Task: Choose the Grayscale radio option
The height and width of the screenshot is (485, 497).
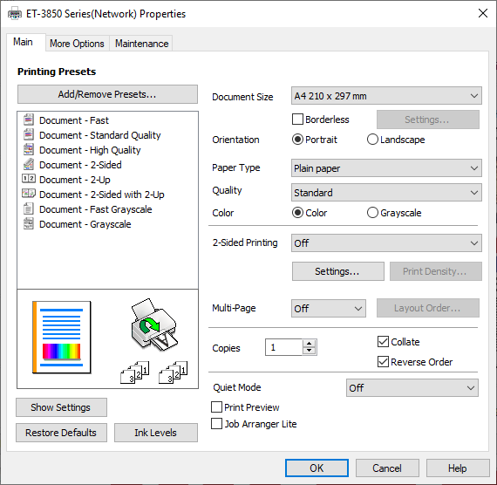Action: pos(372,213)
